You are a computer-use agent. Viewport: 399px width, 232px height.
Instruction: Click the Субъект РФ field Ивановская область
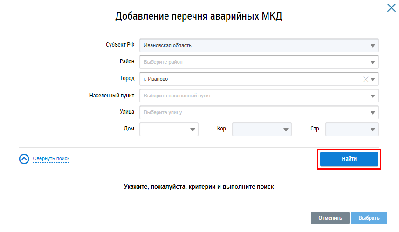pyautogui.click(x=252, y=46)
